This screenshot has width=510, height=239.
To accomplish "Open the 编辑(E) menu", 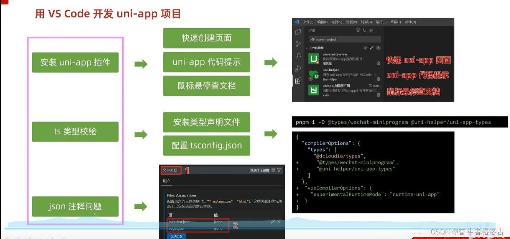I will (322, 22).
